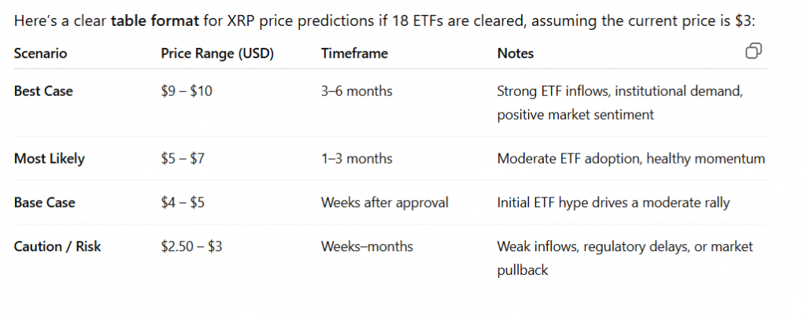The height and width of the screenshot is (318, 806).
Task: Select the 1–3 months timeframe cell
Action: pyautogui.click(x=357, y=159)
